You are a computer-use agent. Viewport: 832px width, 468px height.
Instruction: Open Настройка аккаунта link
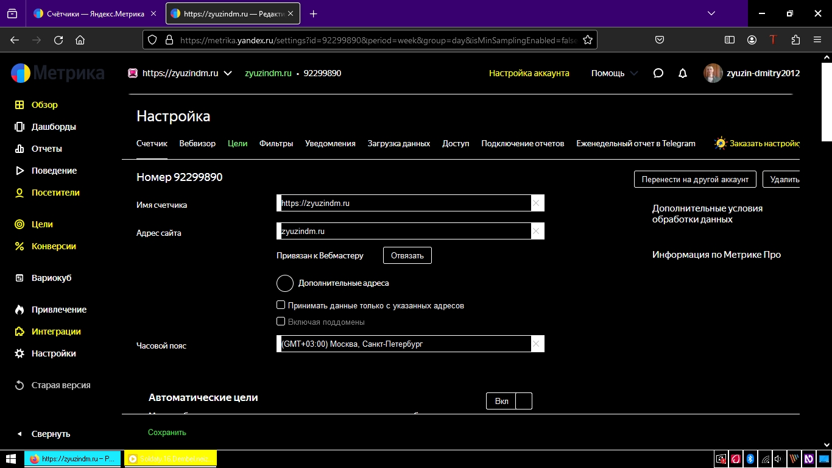click(529, 73)
